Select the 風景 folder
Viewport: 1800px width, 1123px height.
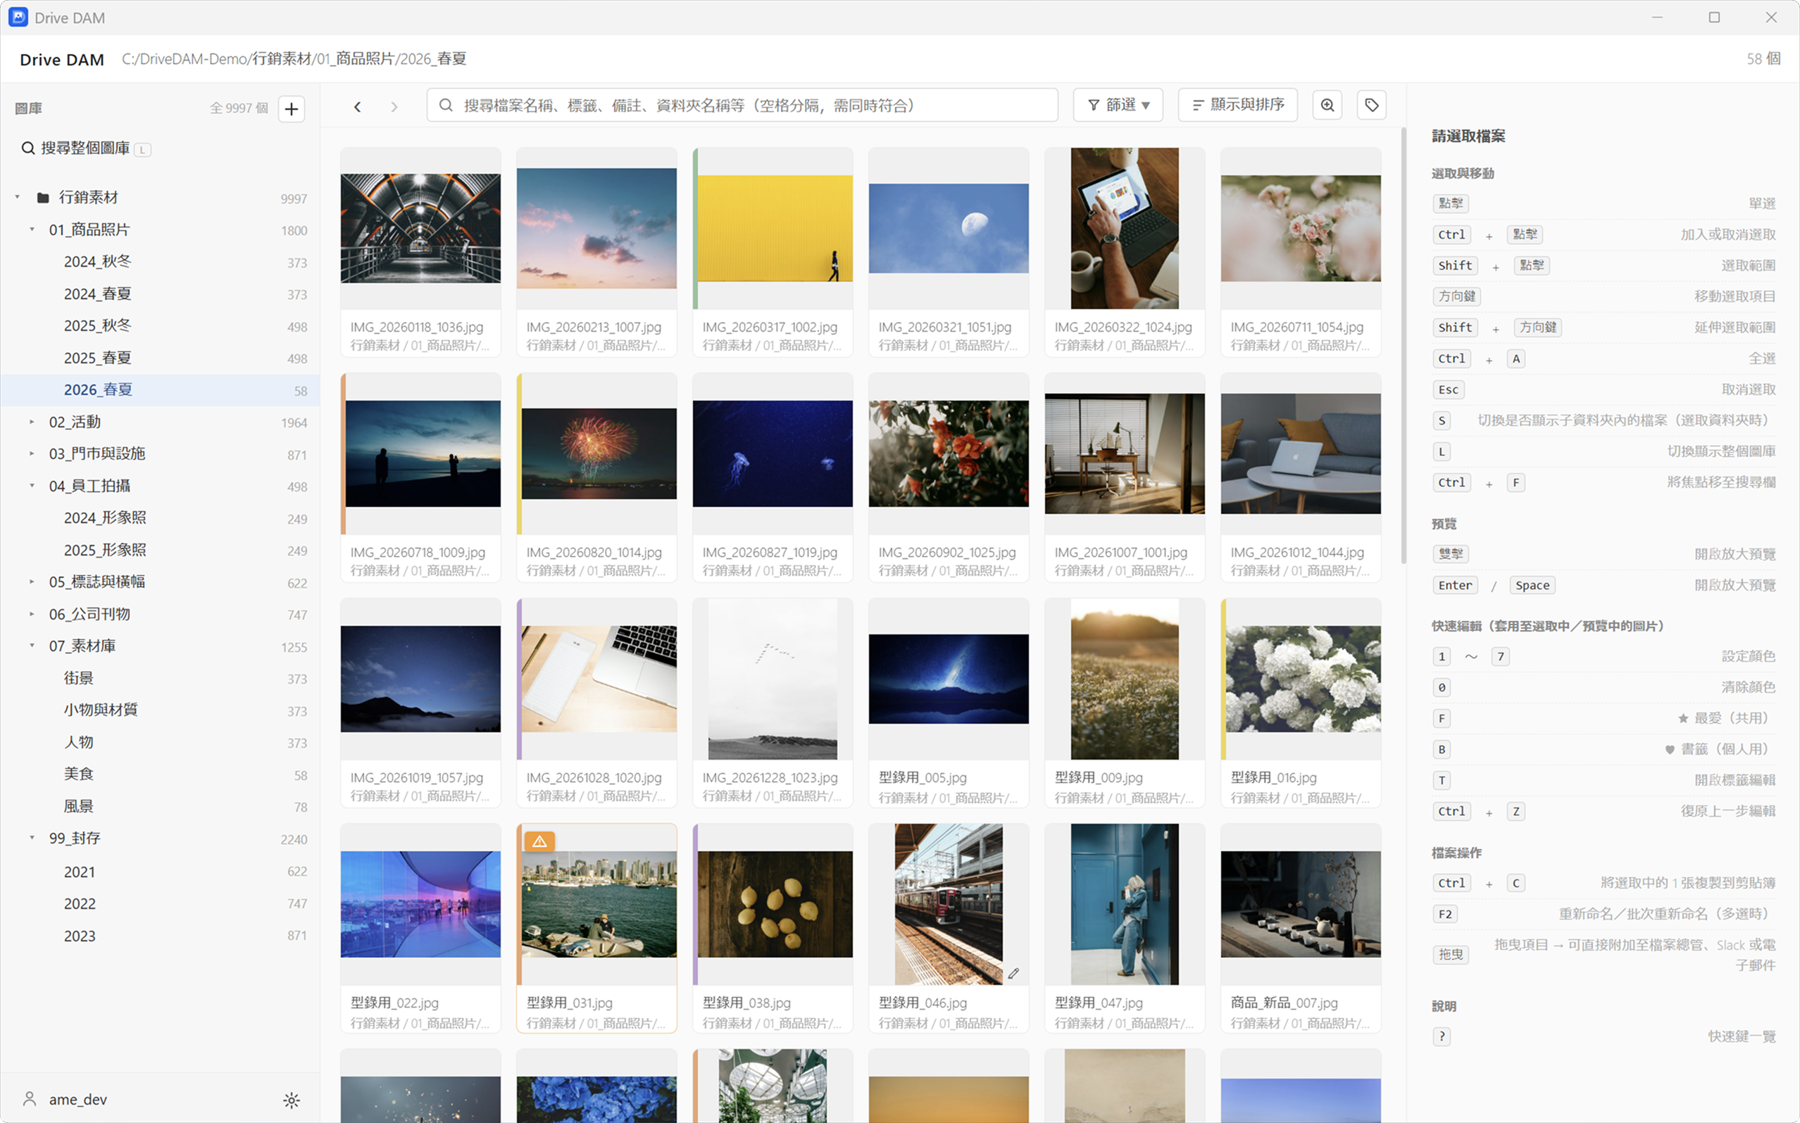click(160, 807)
